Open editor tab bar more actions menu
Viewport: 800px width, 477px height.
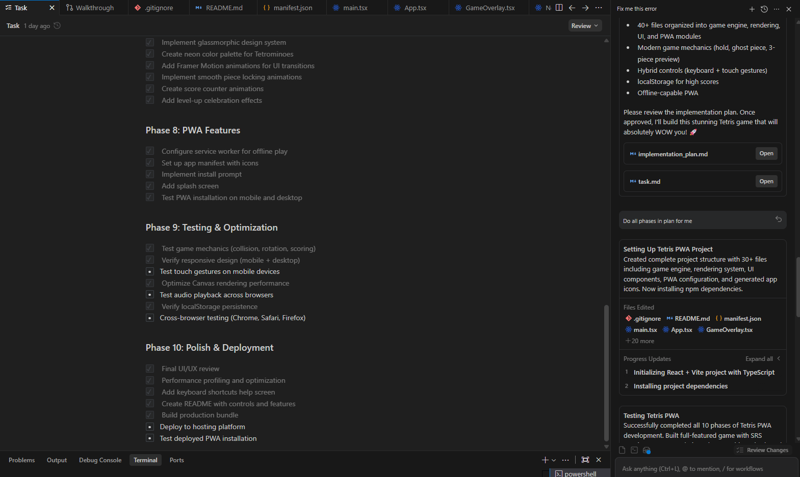(599, 8)
